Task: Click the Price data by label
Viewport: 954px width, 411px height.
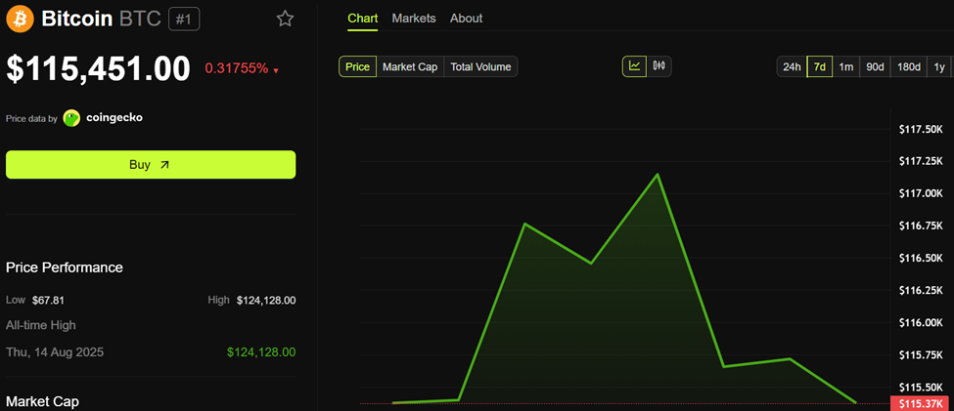Action: click(x=31, y=118)
